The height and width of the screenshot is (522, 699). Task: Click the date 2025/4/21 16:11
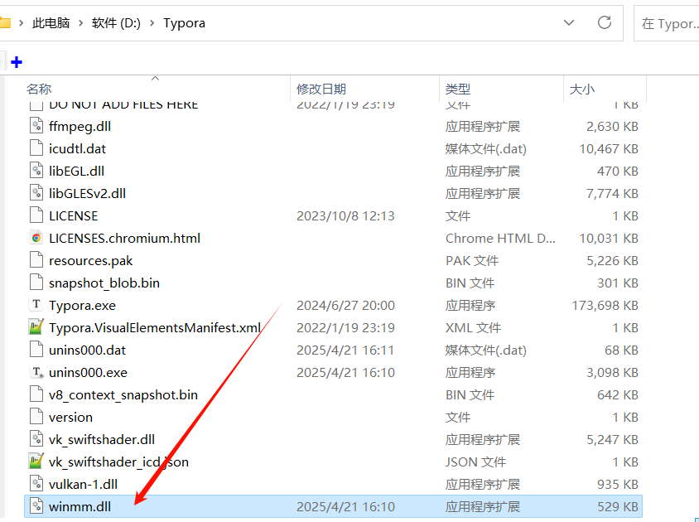point(345,350)
